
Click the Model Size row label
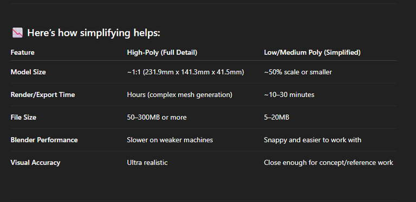tap(28, 72)
